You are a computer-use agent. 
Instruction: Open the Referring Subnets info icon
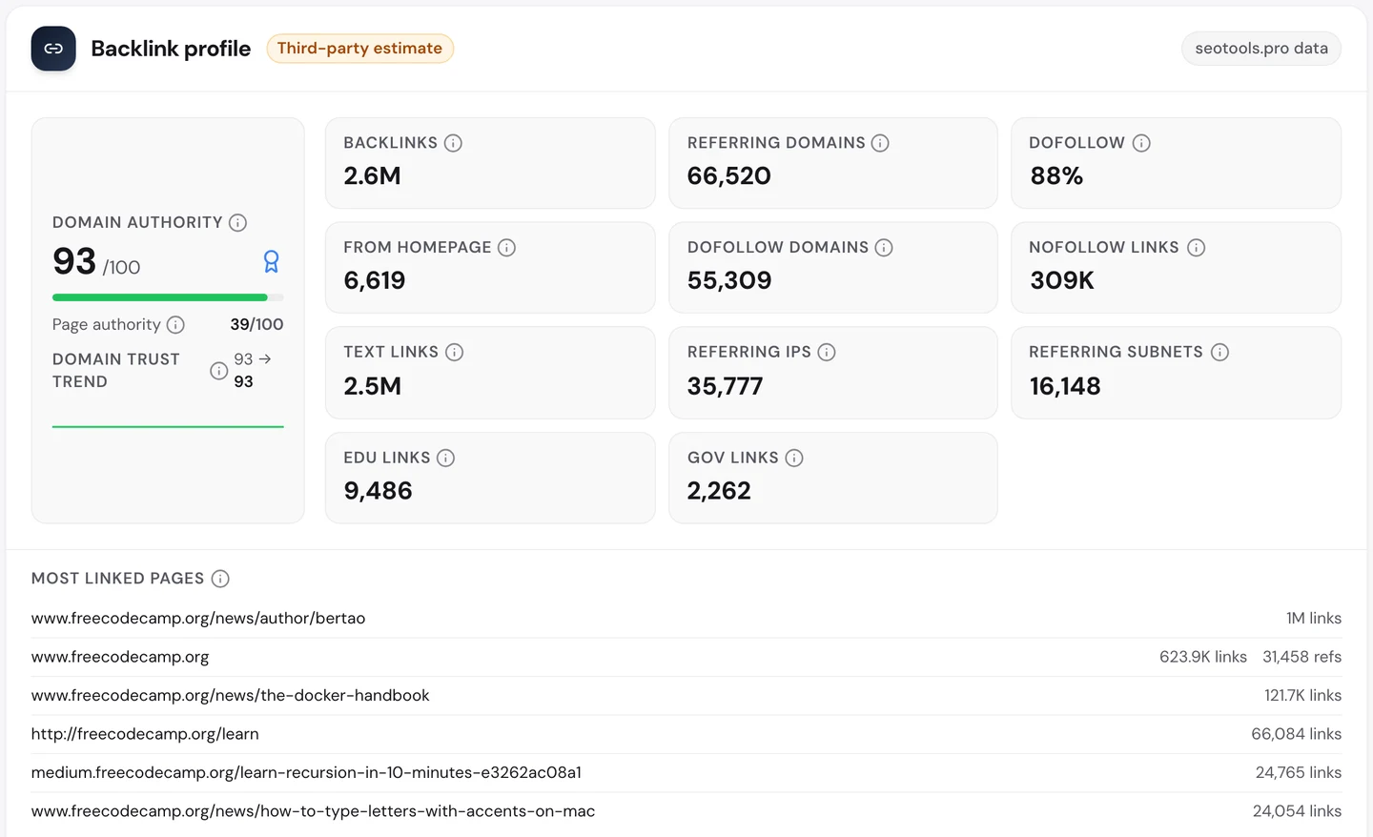coord(1219,353)
